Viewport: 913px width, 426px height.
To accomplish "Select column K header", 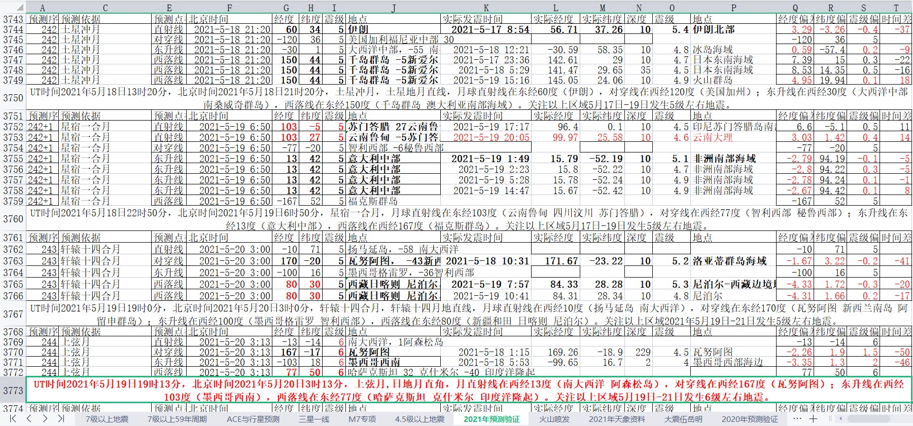I will (486, 8).
